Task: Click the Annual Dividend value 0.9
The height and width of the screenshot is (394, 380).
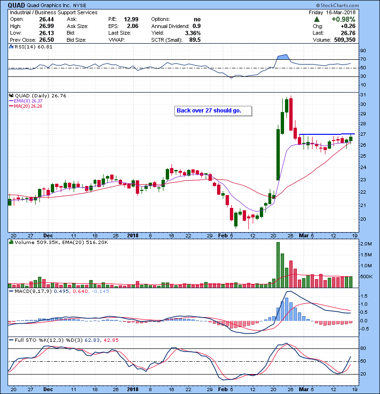Action: (x=197, y=26)
